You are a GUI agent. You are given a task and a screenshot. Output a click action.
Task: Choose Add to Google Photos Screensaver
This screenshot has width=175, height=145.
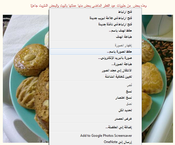click(x=95, y=136)
